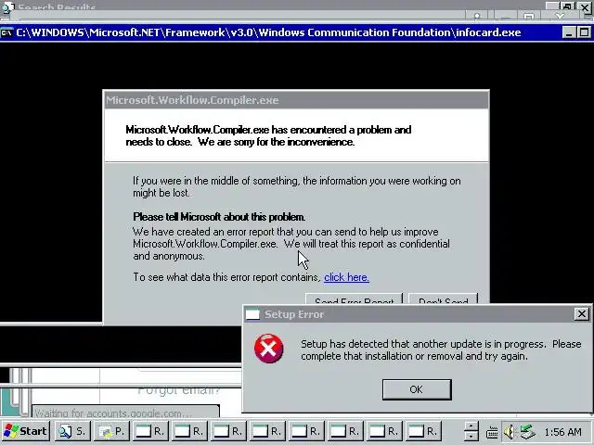This screenshot has height=445, width=594.
Task: Minimize the infocard.exe console window
Action: tap(569, 32)
